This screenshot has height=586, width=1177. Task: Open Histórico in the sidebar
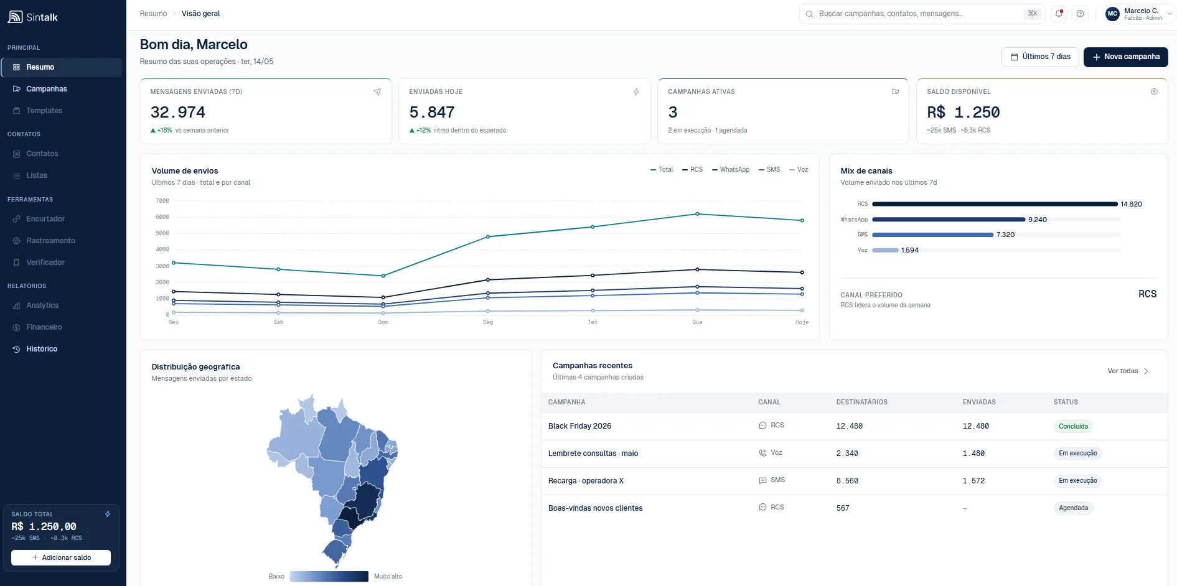point(62,349)
